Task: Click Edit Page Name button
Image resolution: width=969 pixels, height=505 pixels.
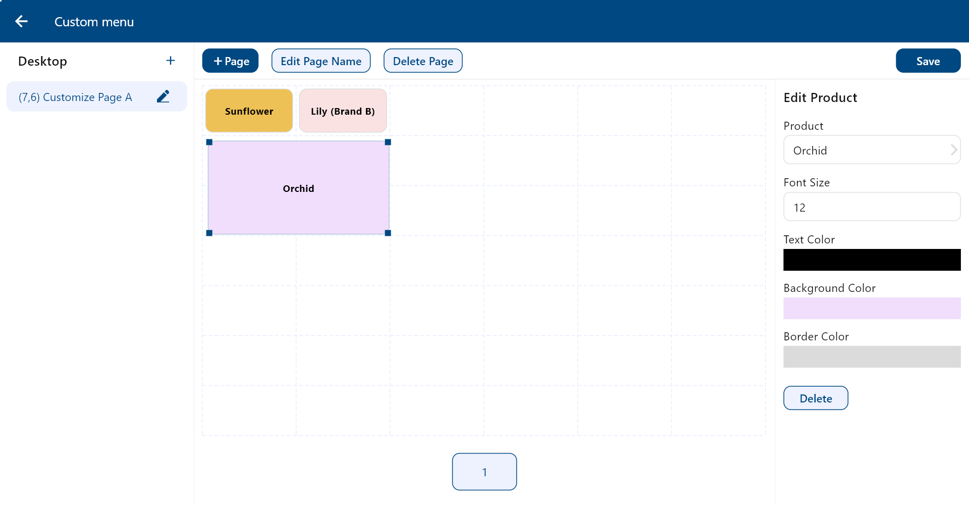Action: [321, 61]
